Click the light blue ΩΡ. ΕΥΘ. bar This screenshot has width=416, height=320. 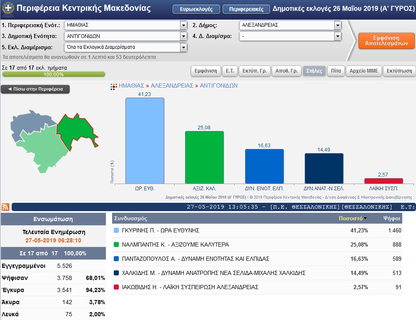145,141
